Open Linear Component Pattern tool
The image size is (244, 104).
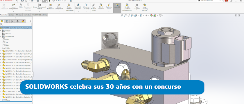[x=40, y=7]
